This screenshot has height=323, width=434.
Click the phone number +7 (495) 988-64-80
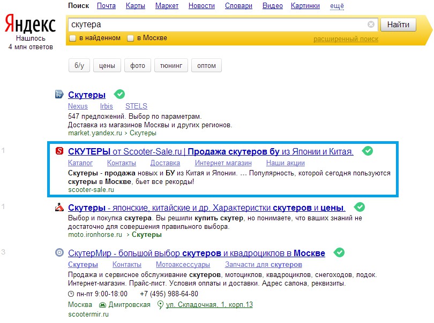point(169,294)
